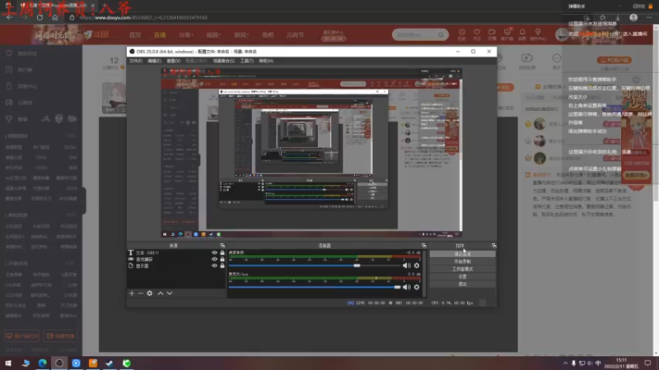Image resolution: width=659 pixels, height=370 pixels.
Task: Mute the Desktop Audio speaker icon
Action: tap(406, 266)
